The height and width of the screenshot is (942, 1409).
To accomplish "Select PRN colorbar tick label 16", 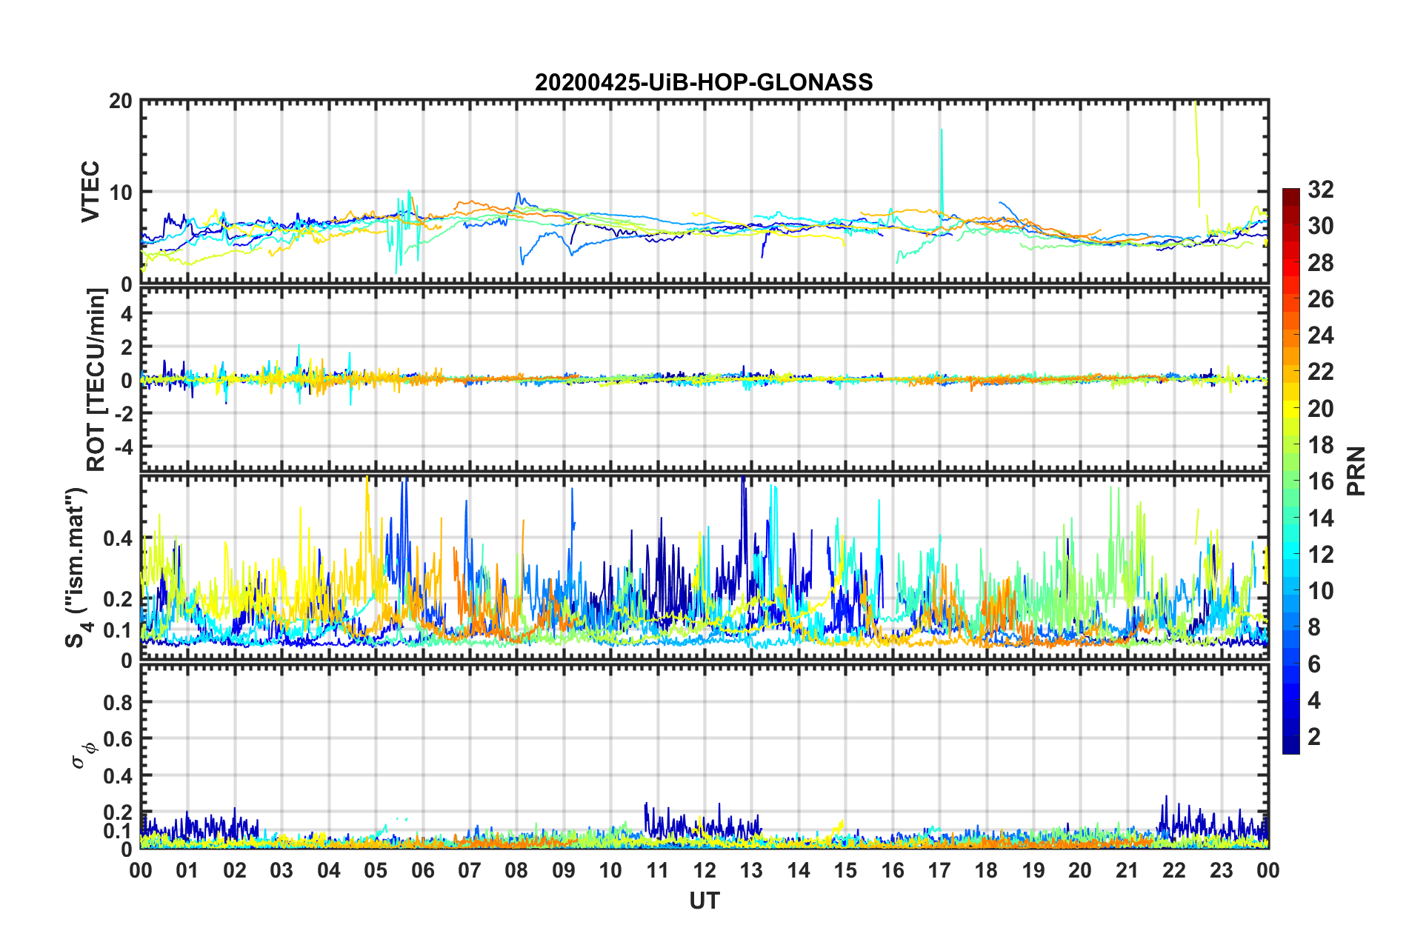I will (1321, 481).
